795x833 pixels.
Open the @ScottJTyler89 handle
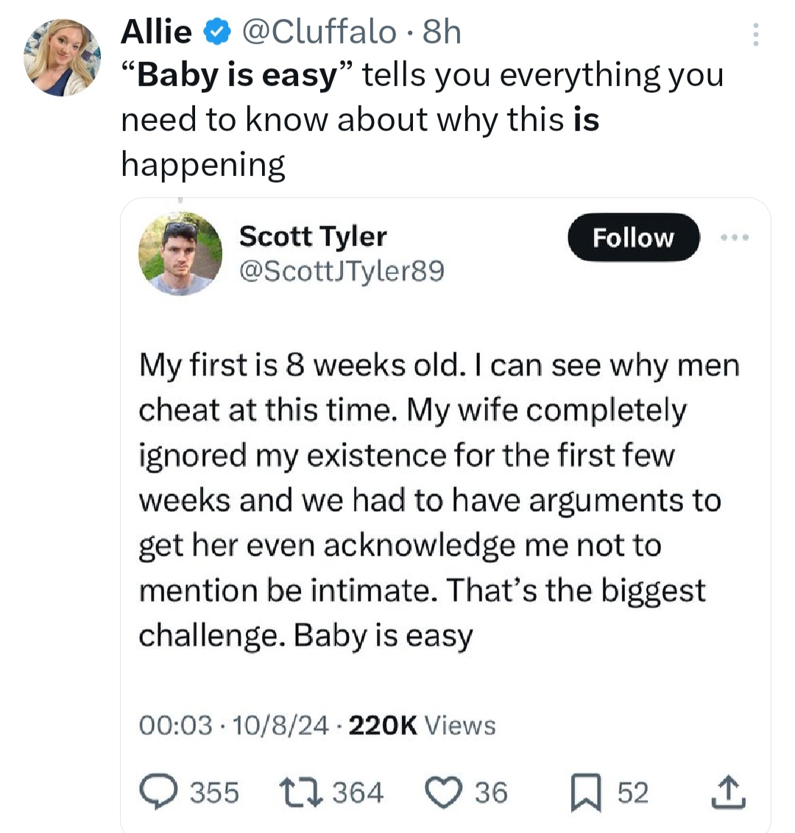point(342,272)
